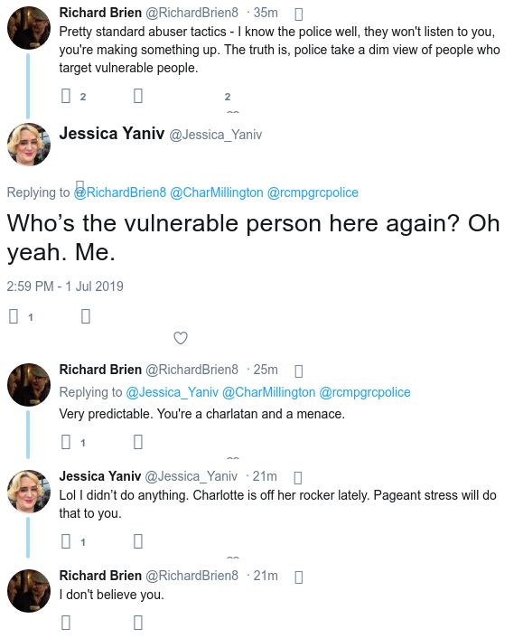Viewport: 523px width, 638px height.
Task: Retweet Richard Brien's 35m tweet
Action: click(138, 96)
